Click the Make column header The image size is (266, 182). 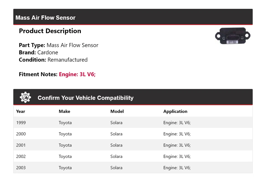(x=64, y=111)
